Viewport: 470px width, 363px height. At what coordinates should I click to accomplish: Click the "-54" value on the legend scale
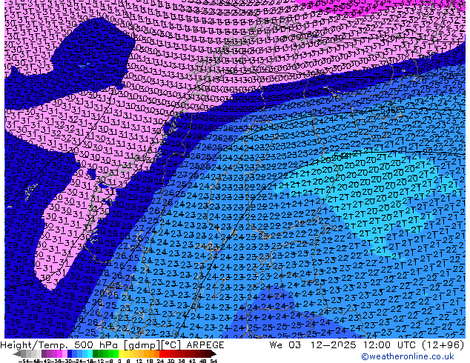[x=24, y=362]
